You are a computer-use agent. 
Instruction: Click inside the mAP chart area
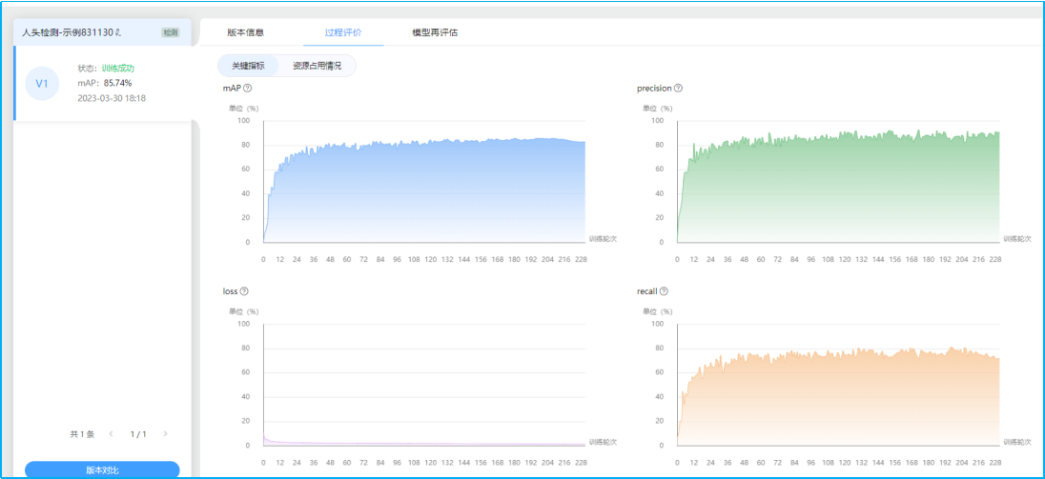424,190
